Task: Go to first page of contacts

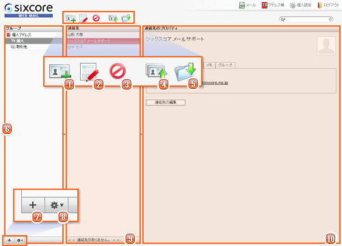Action: point(69,240)
